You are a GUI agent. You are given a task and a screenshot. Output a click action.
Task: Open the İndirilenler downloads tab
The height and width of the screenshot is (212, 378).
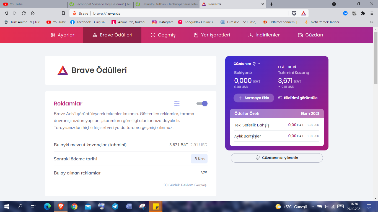point(264,35)
